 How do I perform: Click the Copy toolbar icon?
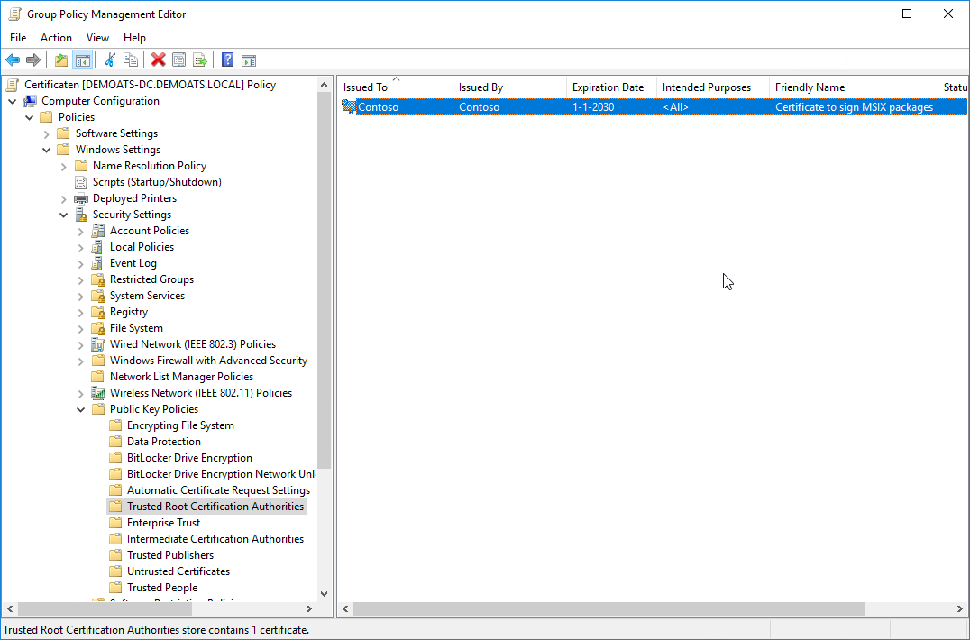pyautogui.click(x=131, y=60)
